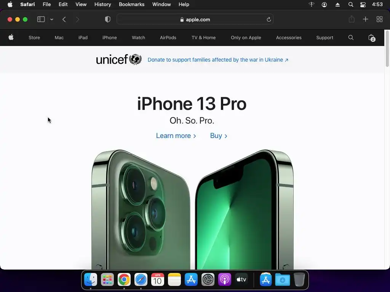Viewport: 390px width, 292px height.
Task: Click the Apple logo on the website navigation bar
Action: [x=11, y=38]
